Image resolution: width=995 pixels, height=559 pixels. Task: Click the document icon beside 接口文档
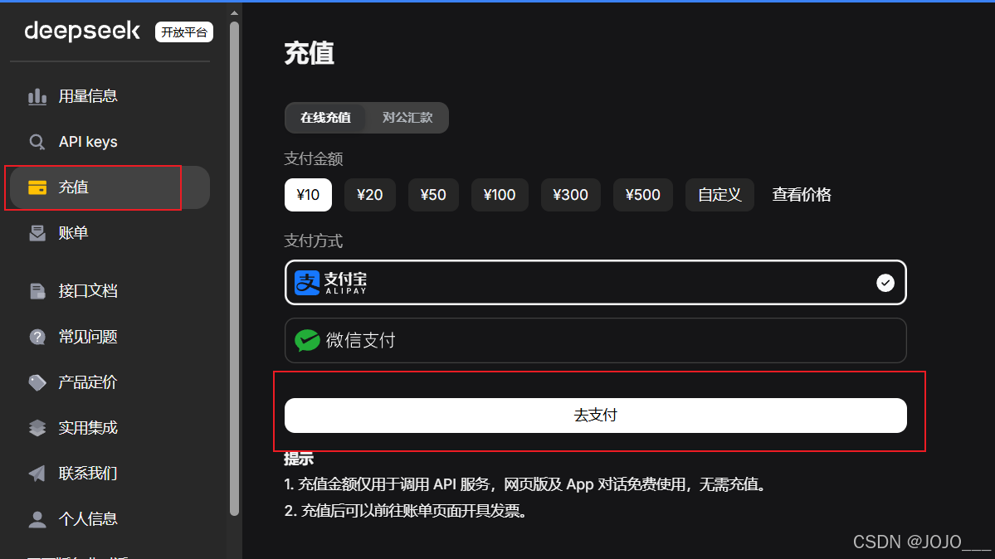point(37,291)
